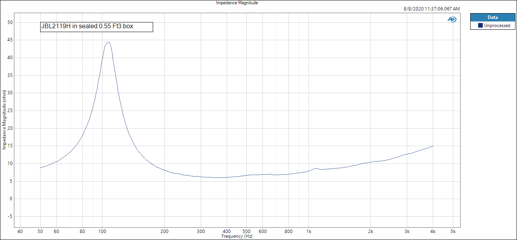
Task: Select the JBL2119H sealed box annotation
Action: tap(97, 27)
